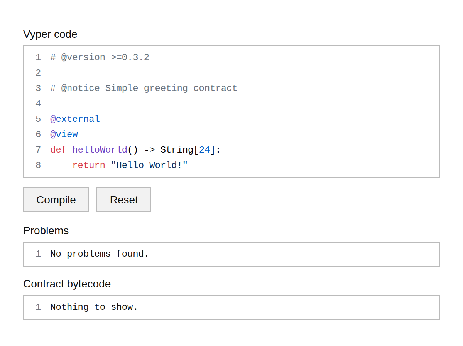Click the return keyword on line 8
This screenshot has width=463, height=346.
89,165
